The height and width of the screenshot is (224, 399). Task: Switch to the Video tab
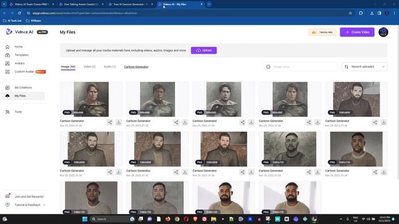[89, 67]
